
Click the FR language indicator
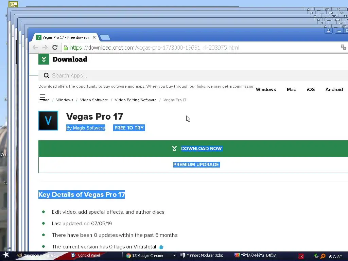pos(300,256)
